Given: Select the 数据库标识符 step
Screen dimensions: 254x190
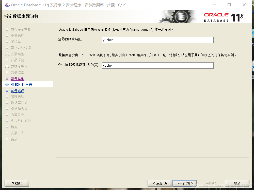Looking at the screenshot, I should coord(22,85).
